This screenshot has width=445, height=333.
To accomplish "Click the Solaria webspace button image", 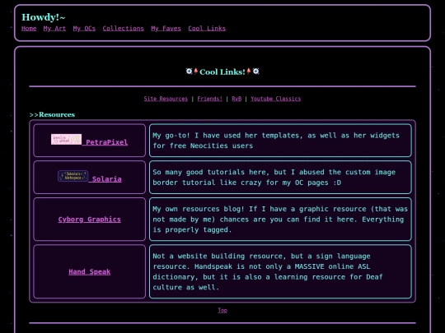I will [73, 176].
